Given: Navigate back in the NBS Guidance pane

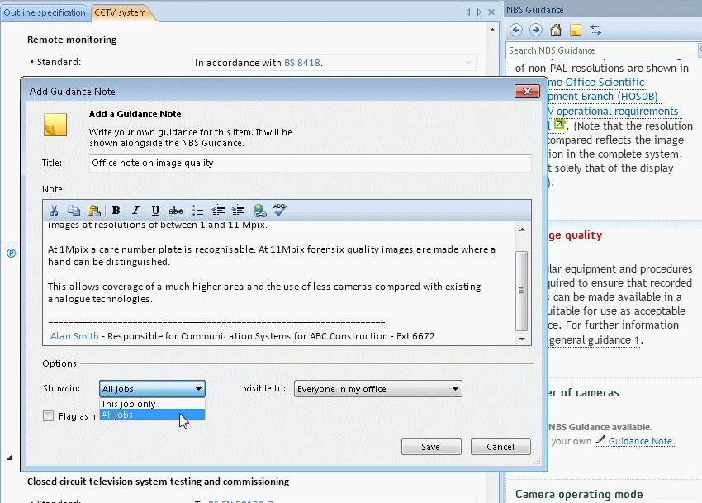Looking at the screenshot, I should click(515, 29).
